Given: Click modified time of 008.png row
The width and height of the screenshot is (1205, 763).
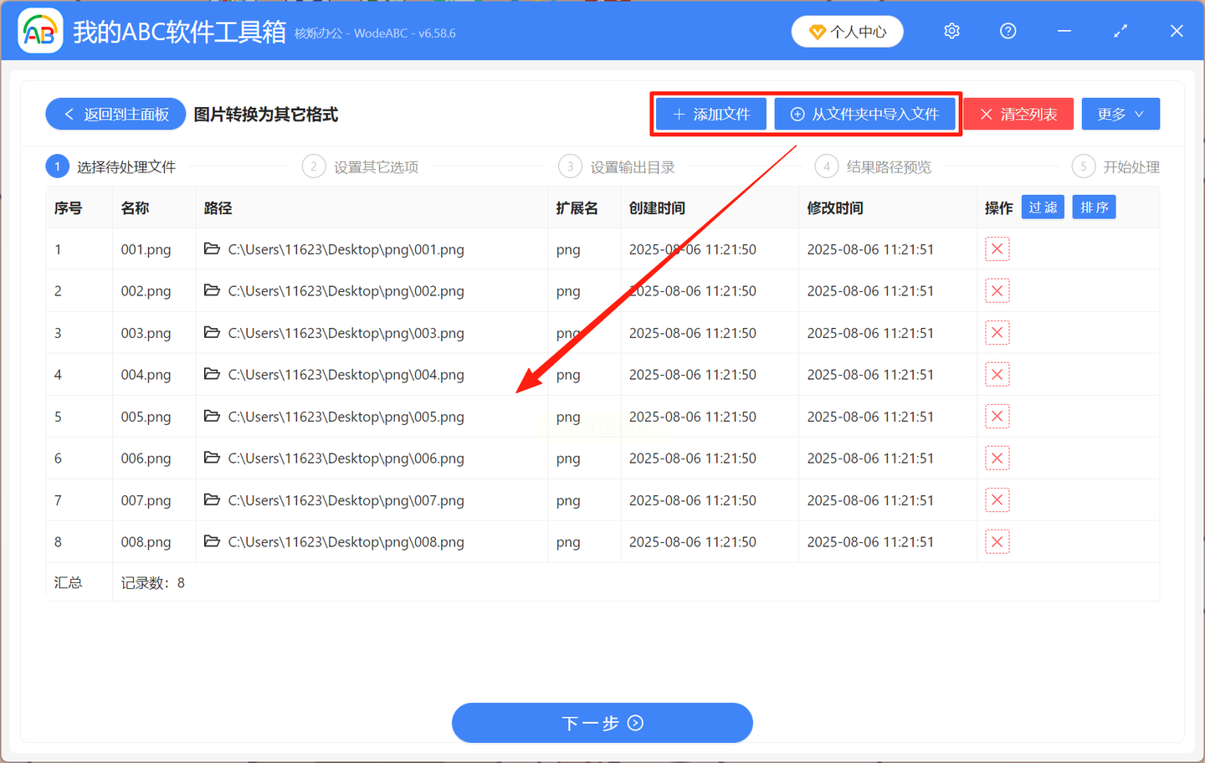Looking at the screenshot, I should 870,542.
